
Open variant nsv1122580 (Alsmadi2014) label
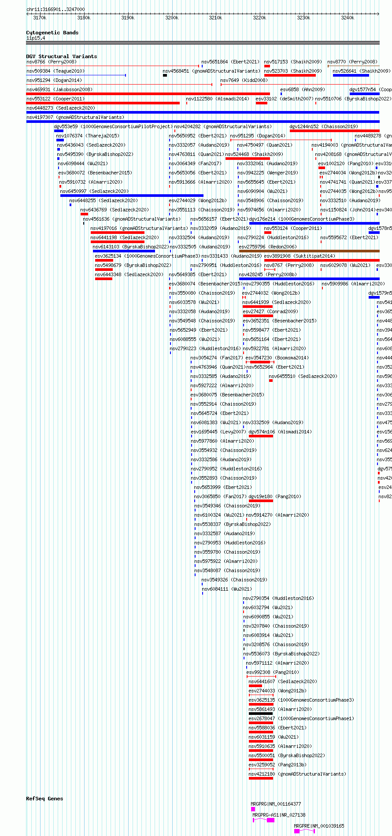coord(218,99)
